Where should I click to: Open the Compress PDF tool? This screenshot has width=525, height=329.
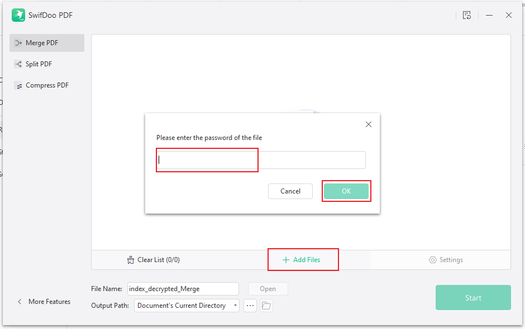point(47,85)
